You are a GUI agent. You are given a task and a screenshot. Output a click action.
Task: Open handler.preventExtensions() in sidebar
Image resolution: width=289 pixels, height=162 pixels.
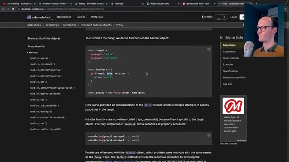[47, 117]
